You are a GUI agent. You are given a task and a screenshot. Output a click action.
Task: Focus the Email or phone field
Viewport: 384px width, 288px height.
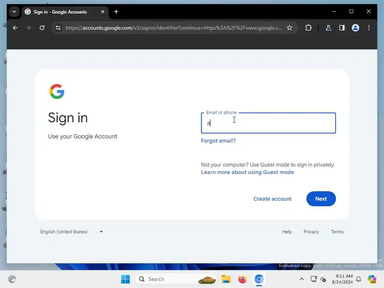click(268, 123)
